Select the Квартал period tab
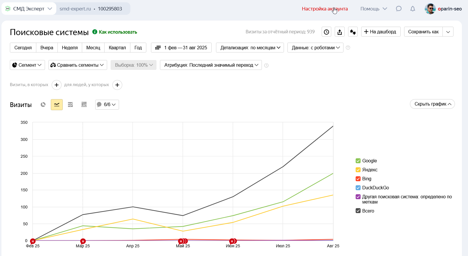468x256 pixels. (x=117, y=48)
